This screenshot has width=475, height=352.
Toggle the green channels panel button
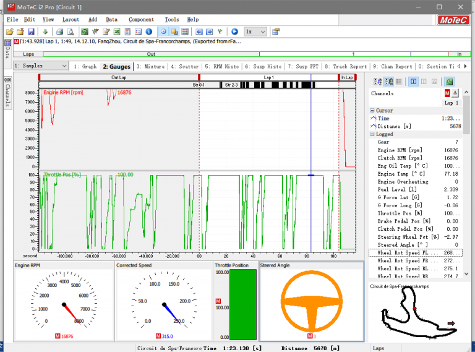[449, 82]
